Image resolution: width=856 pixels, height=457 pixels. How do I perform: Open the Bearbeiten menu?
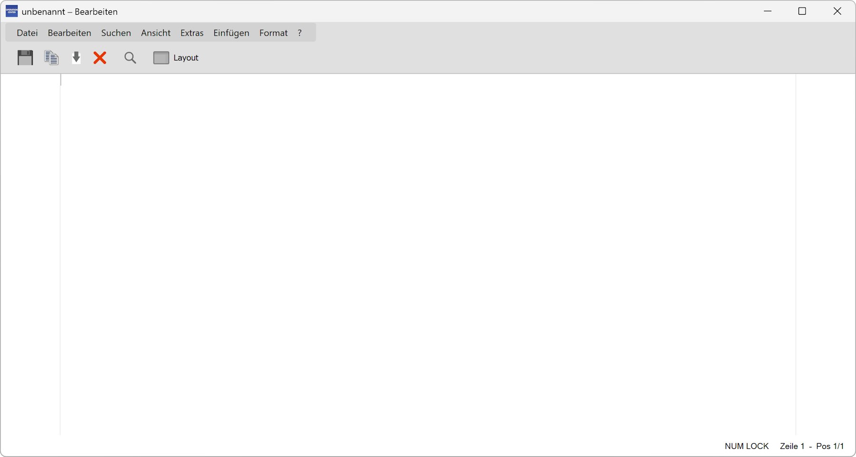tap(69, 33)
